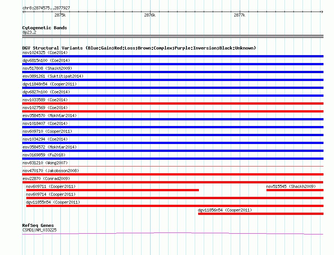Click the red loss bar of nsv1033589
Viewport: 334px width, 255px height.
[x=173, y=103]
